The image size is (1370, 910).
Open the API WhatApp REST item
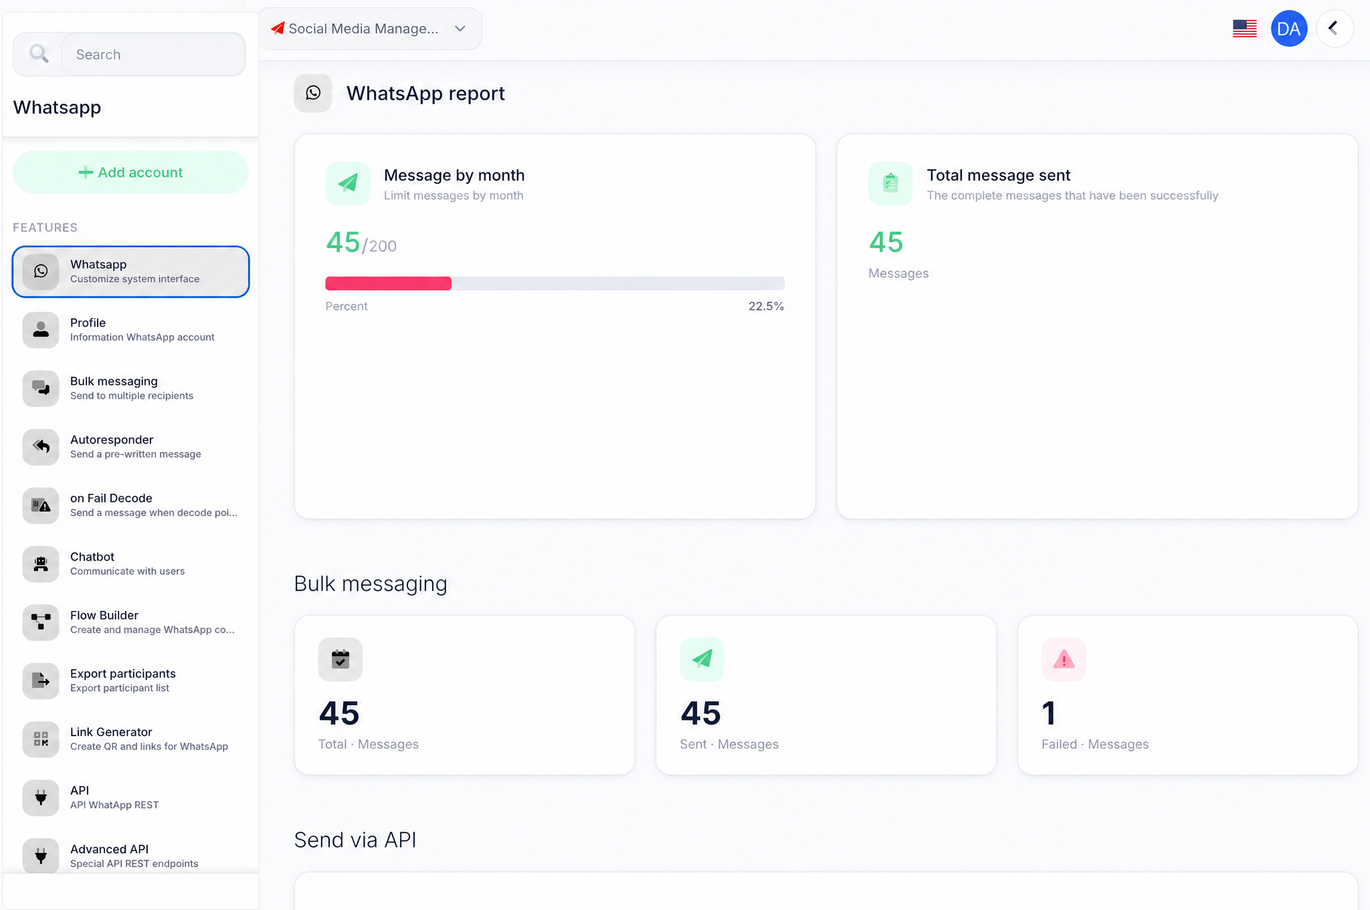131,798
